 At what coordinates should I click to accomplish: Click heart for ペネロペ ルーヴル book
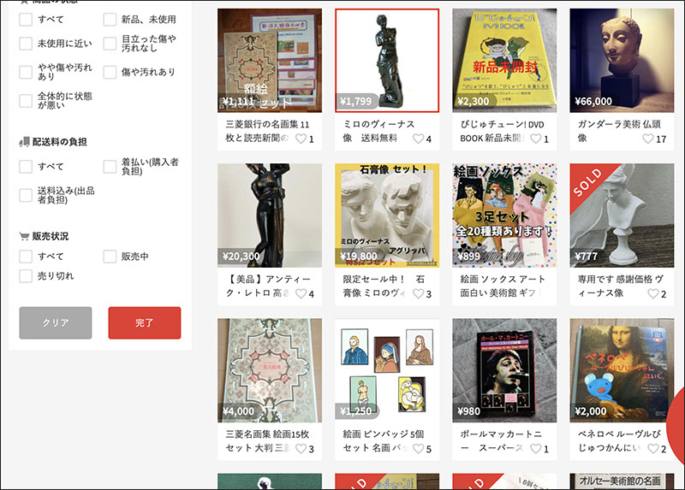[653, 449]
